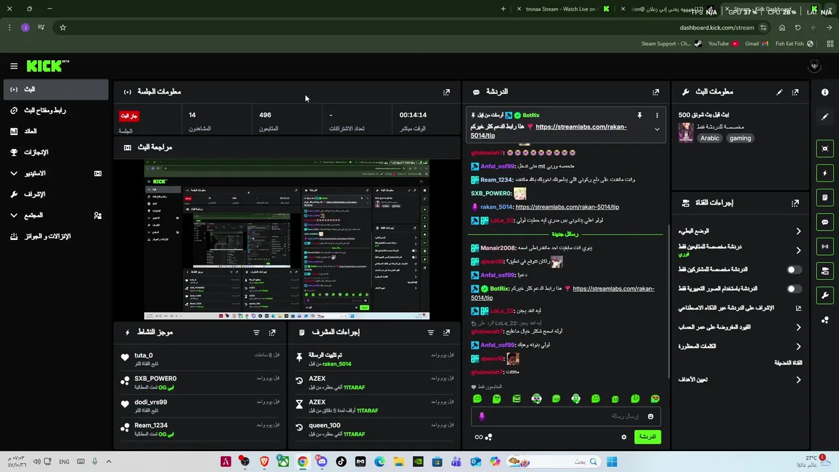Click the stream preview thumbnail
839x472 pixels.
pos(286,240)
